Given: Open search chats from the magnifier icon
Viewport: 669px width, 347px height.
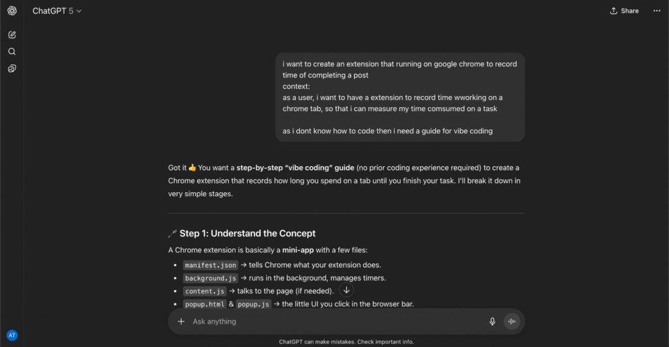Looking at the screenshot, I should pos(12,52).
